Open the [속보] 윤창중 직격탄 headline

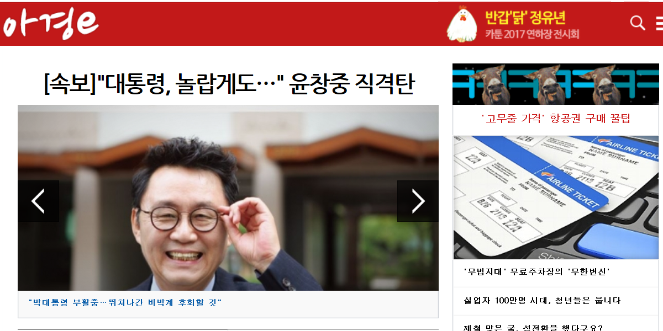pyautogui.click(x=229, y=83)
